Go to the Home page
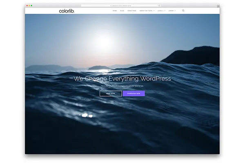The image size is (245, 163). point(115,11)
